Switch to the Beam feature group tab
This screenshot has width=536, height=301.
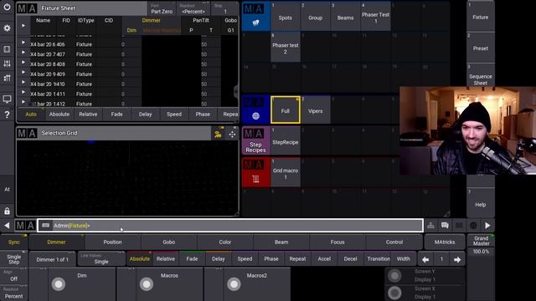click(x=281, y=242)
